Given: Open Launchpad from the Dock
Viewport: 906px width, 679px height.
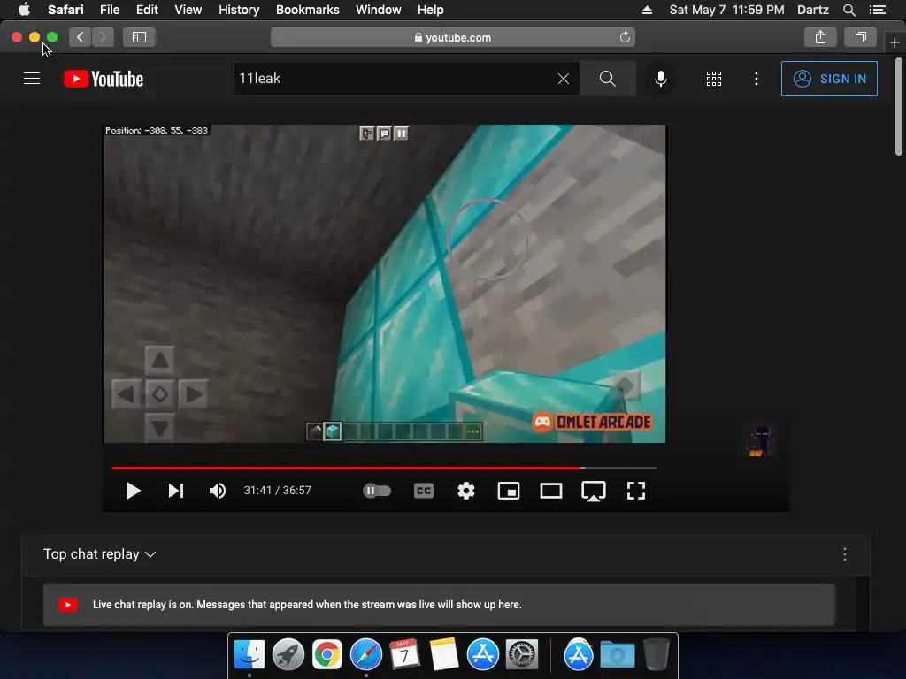Looking at the screenshot, I should point(288,654).
